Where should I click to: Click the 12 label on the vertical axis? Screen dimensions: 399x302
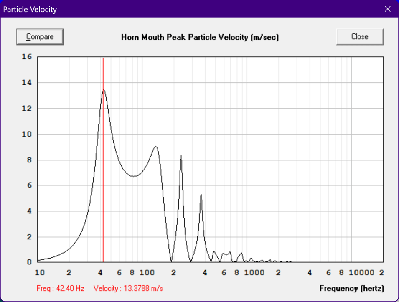(x=27, y=108)
